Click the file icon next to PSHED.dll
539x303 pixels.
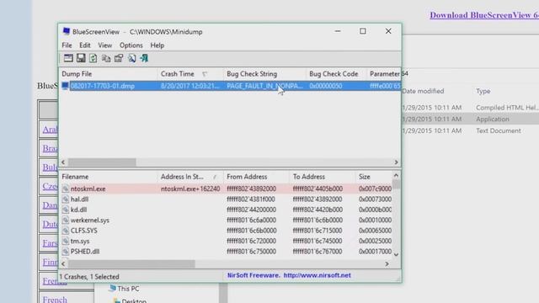coord(66,252)
